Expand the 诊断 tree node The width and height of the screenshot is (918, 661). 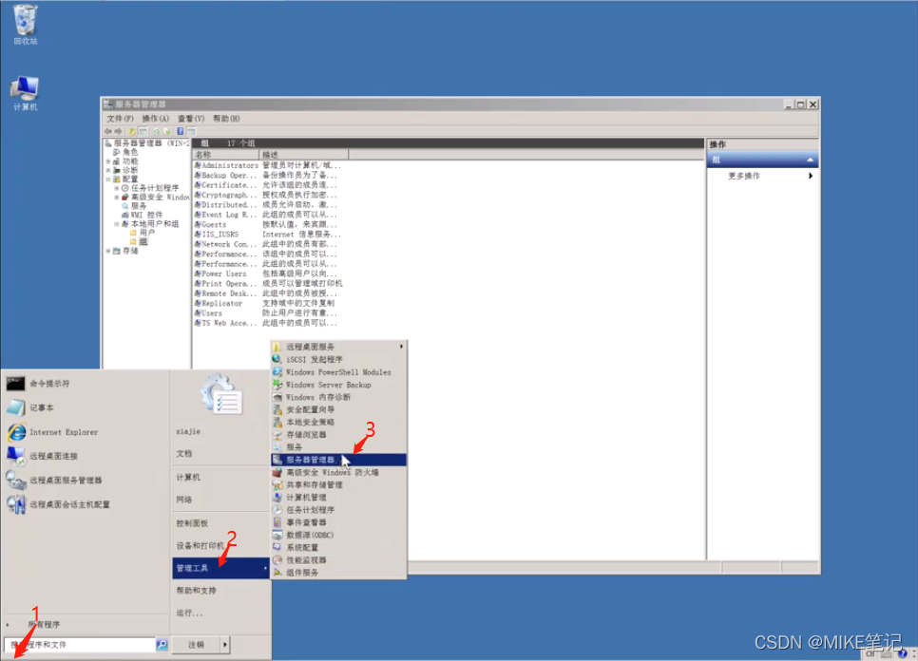[x=108, y=170]
